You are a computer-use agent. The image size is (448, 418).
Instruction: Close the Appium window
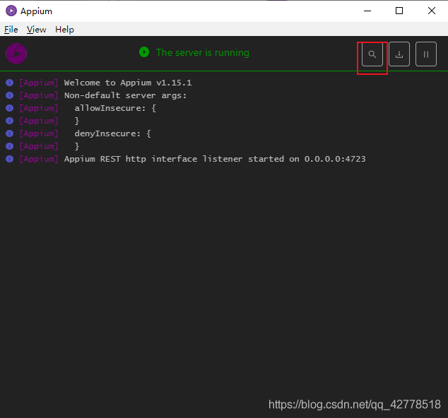coord(432,11)
